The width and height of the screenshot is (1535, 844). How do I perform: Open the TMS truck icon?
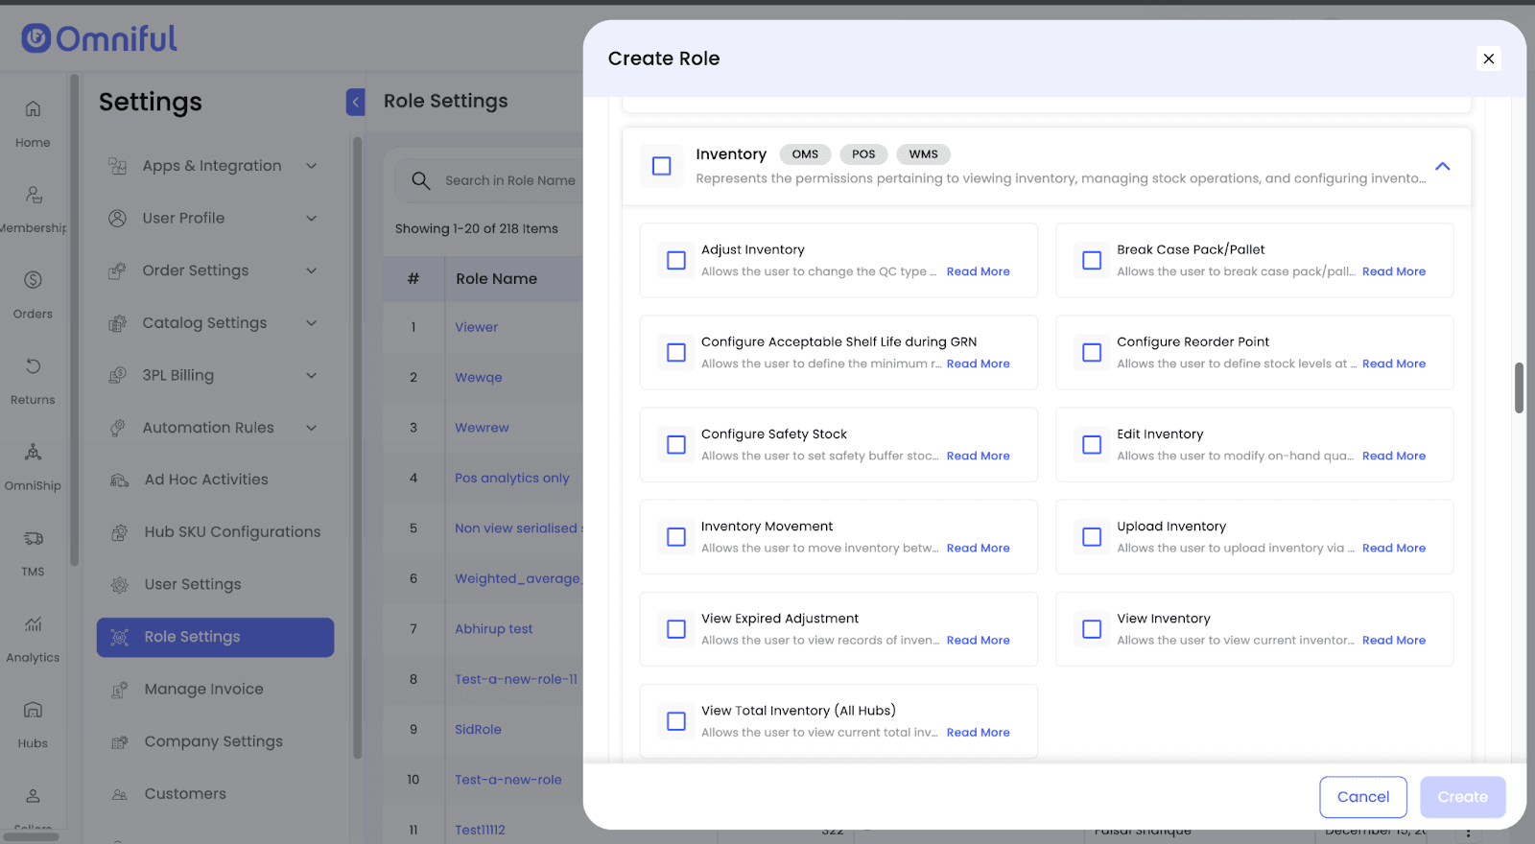[x=33, y=538]
